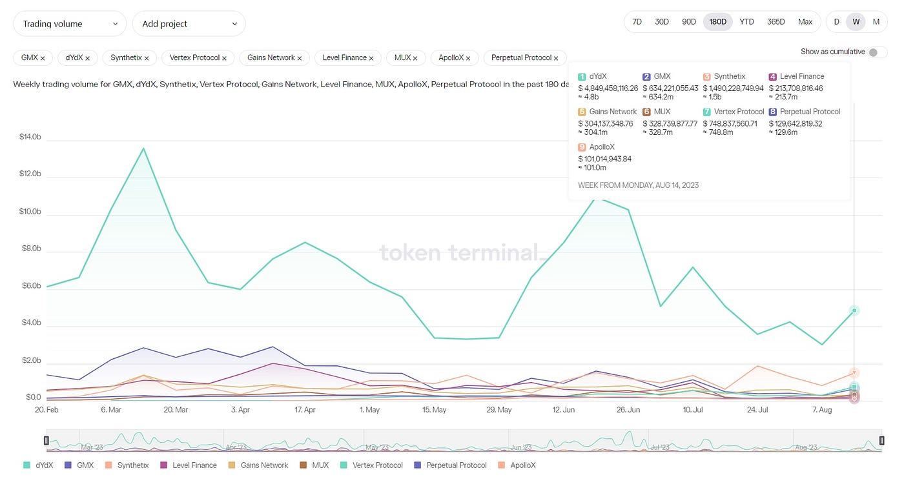This screenshot has width=904, height=477.
Task: Remove the Synthetix project chip
Action: [x=147, y=58]
